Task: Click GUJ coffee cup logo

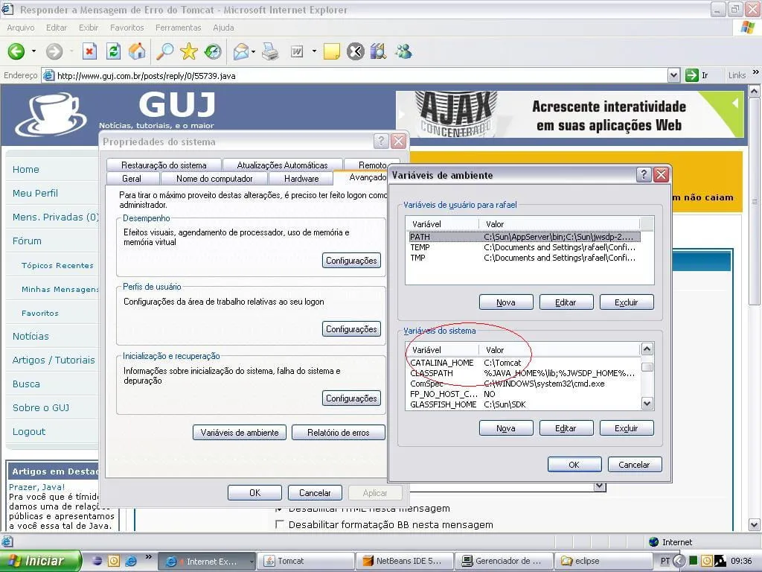Action: click(51, 114)
